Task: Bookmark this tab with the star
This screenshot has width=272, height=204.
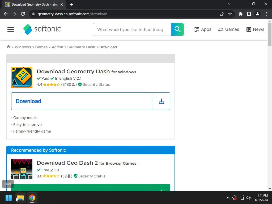Action: (x=230, y=14)
